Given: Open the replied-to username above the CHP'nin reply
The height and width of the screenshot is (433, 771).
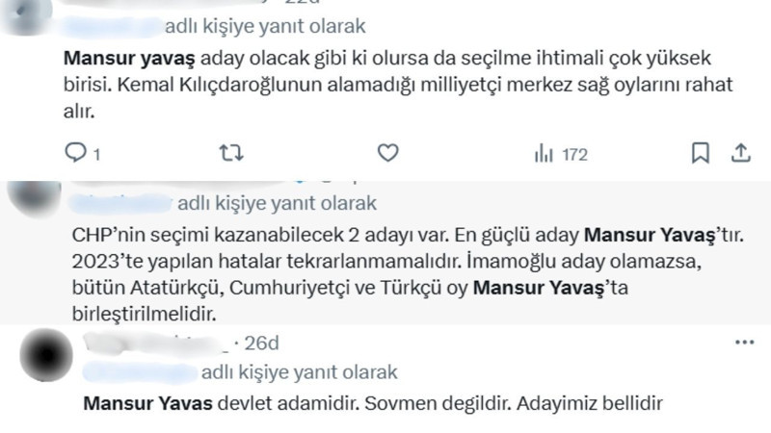Looking at the screenshot, I should coord(121,204).
